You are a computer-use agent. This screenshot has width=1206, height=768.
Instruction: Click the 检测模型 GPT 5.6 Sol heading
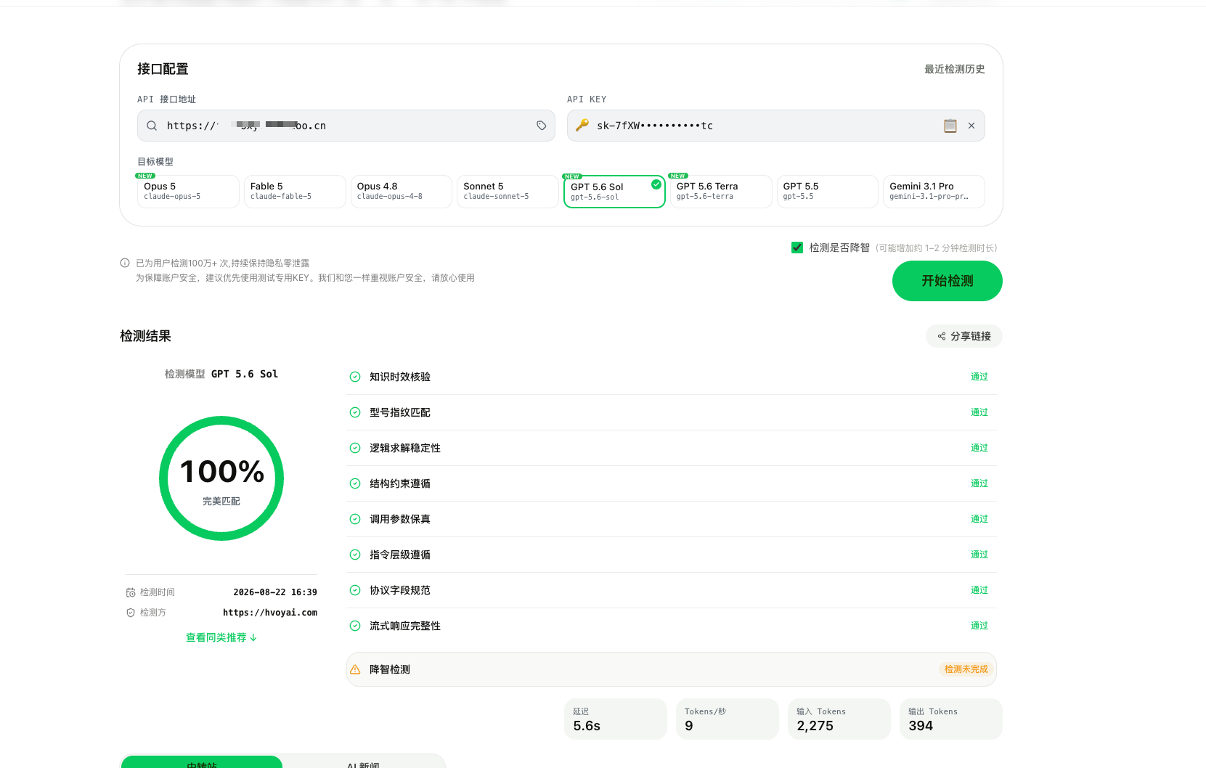click(221, 374)
